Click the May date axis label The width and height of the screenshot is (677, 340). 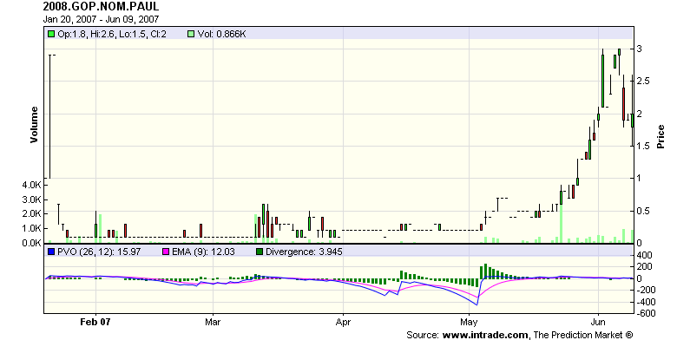469,323
